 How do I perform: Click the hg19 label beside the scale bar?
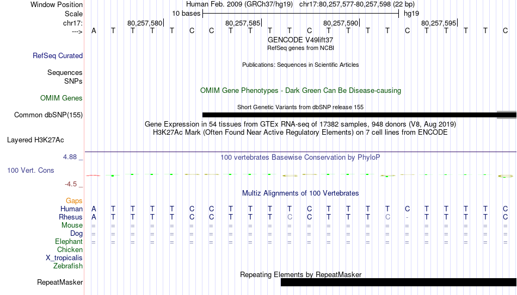[411, 14]
